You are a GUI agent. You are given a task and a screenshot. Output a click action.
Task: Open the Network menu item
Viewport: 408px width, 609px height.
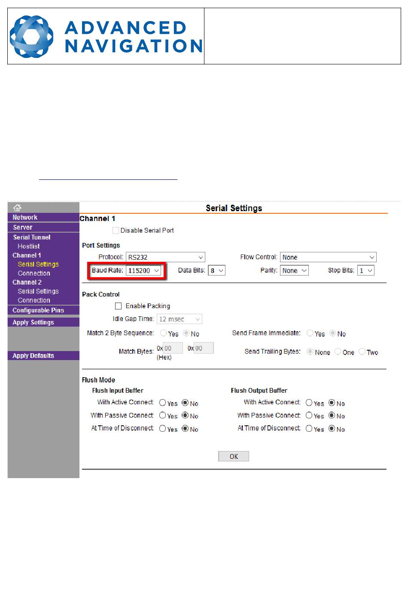point(25,218)
